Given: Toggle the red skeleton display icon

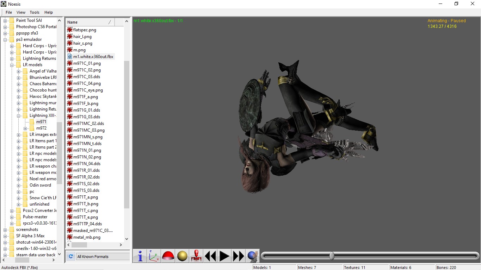Looking at the screenshot, I should click(196, 256).
